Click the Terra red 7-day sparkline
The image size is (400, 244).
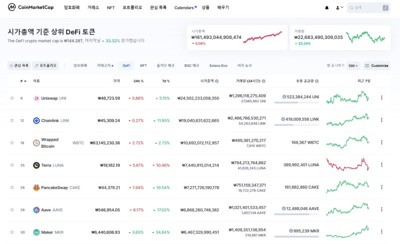pos(347,165)
